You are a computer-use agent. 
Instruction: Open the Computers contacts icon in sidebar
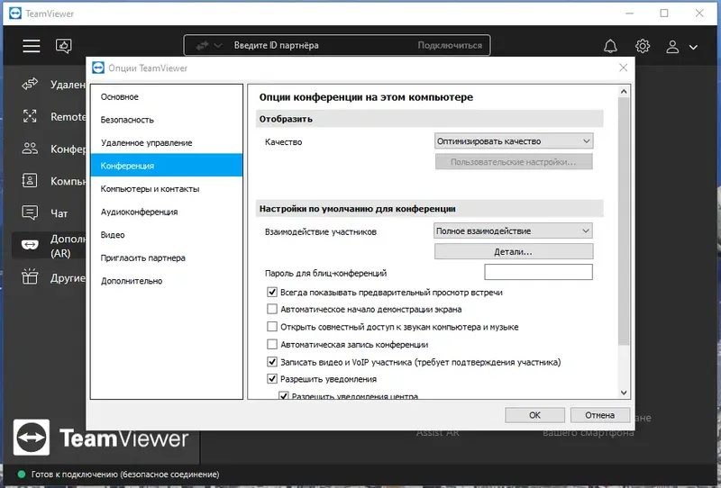point(30,181)
